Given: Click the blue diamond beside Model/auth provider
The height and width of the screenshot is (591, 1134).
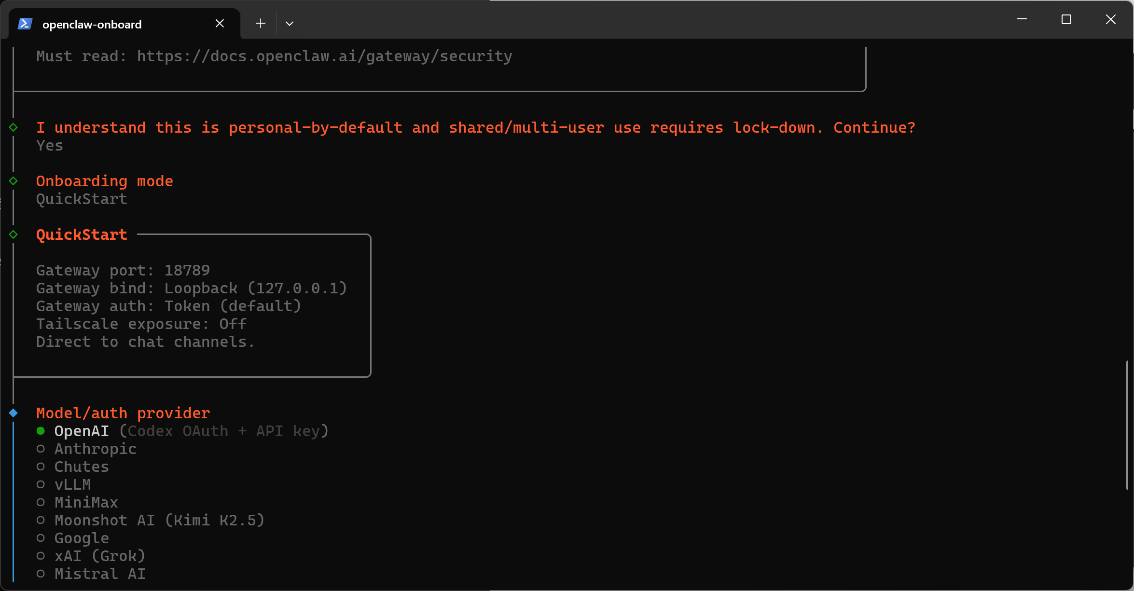Looking at the screenshot, I should click(x=14, y=413).
